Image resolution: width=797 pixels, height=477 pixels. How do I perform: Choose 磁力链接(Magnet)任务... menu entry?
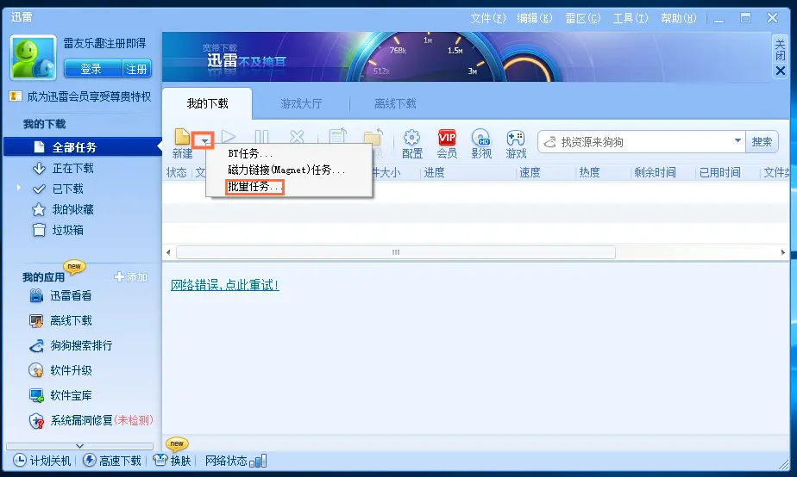286,170
